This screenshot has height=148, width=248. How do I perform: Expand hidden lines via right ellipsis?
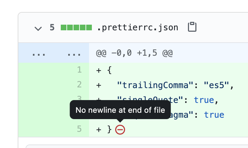point(74,54)
